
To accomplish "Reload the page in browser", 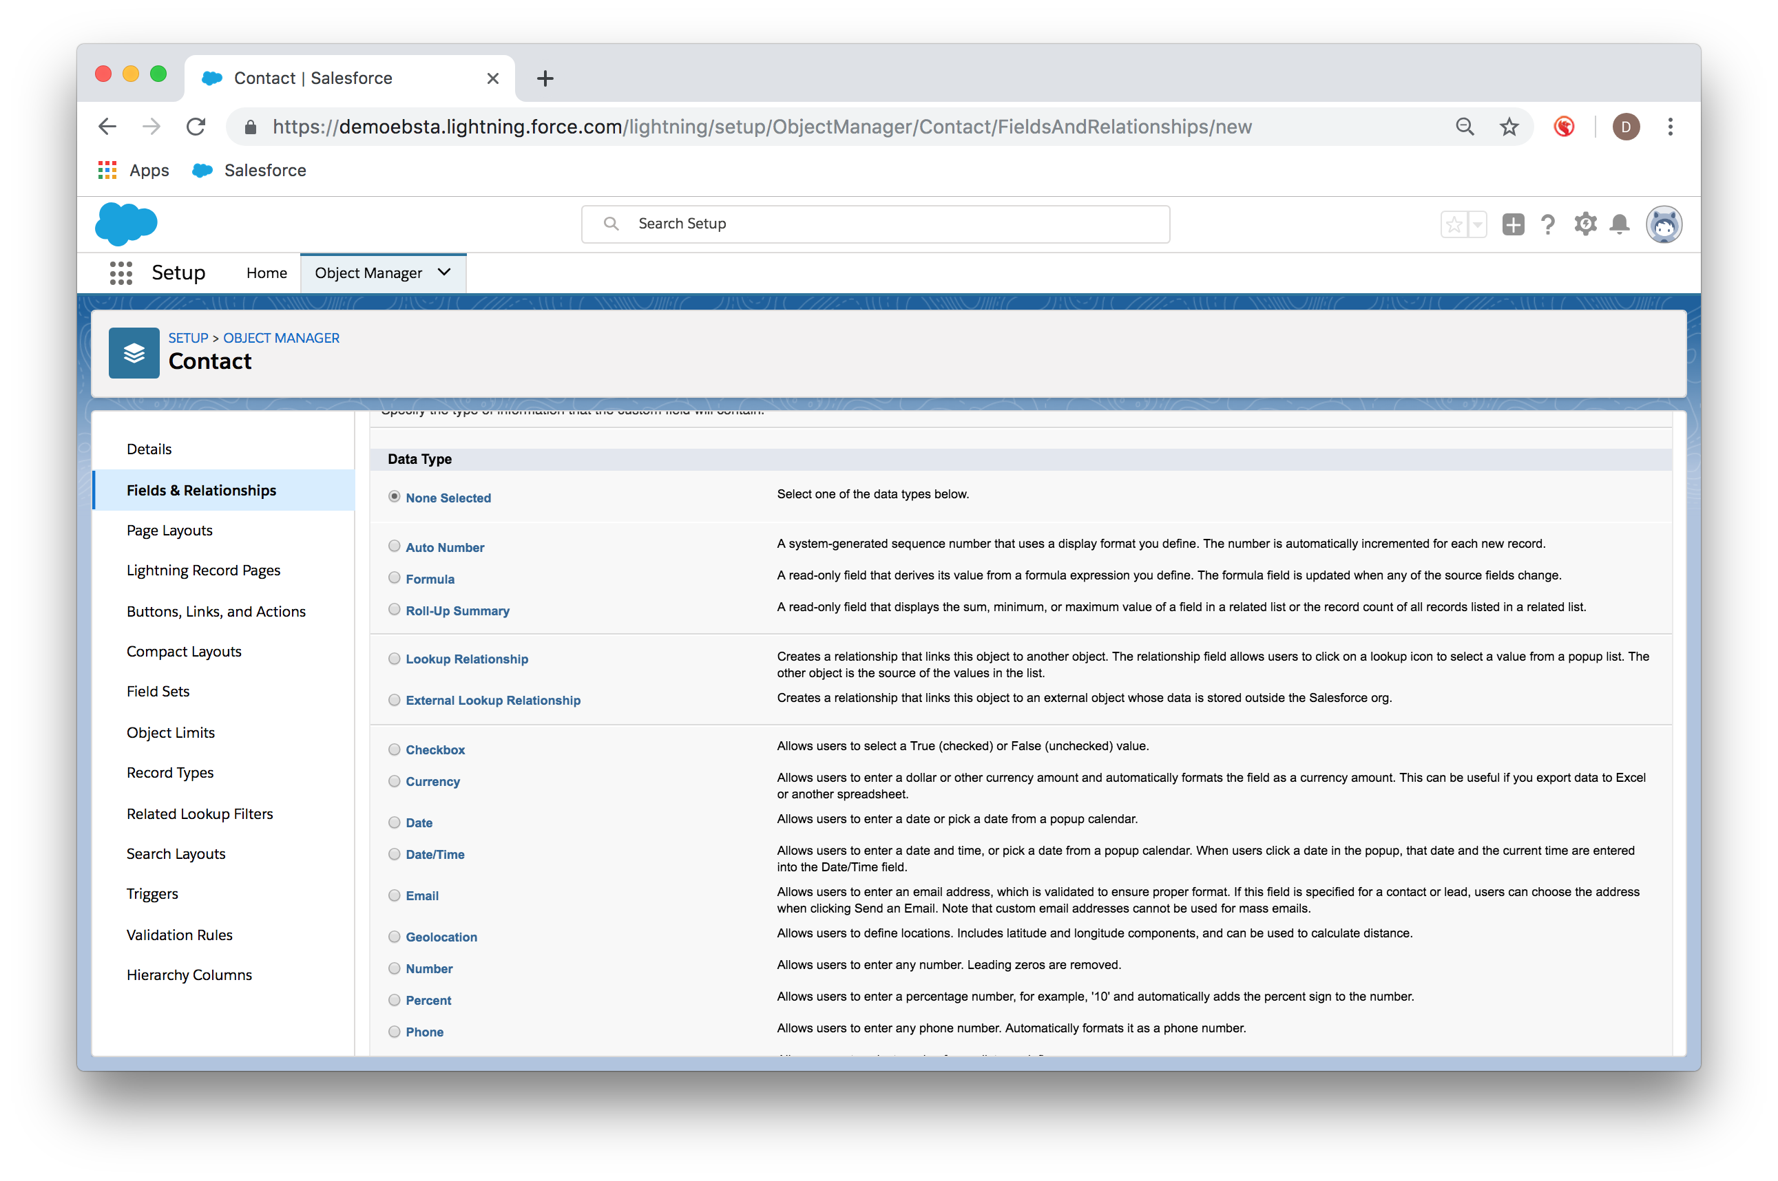I will click(196, 127).
